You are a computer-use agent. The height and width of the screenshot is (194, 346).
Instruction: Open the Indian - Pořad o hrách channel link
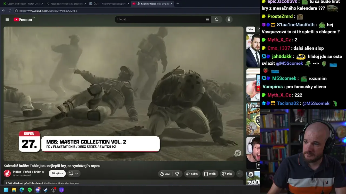point(27,172)
